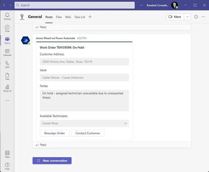Select the Teams icon in sidebar

[7, 40]
